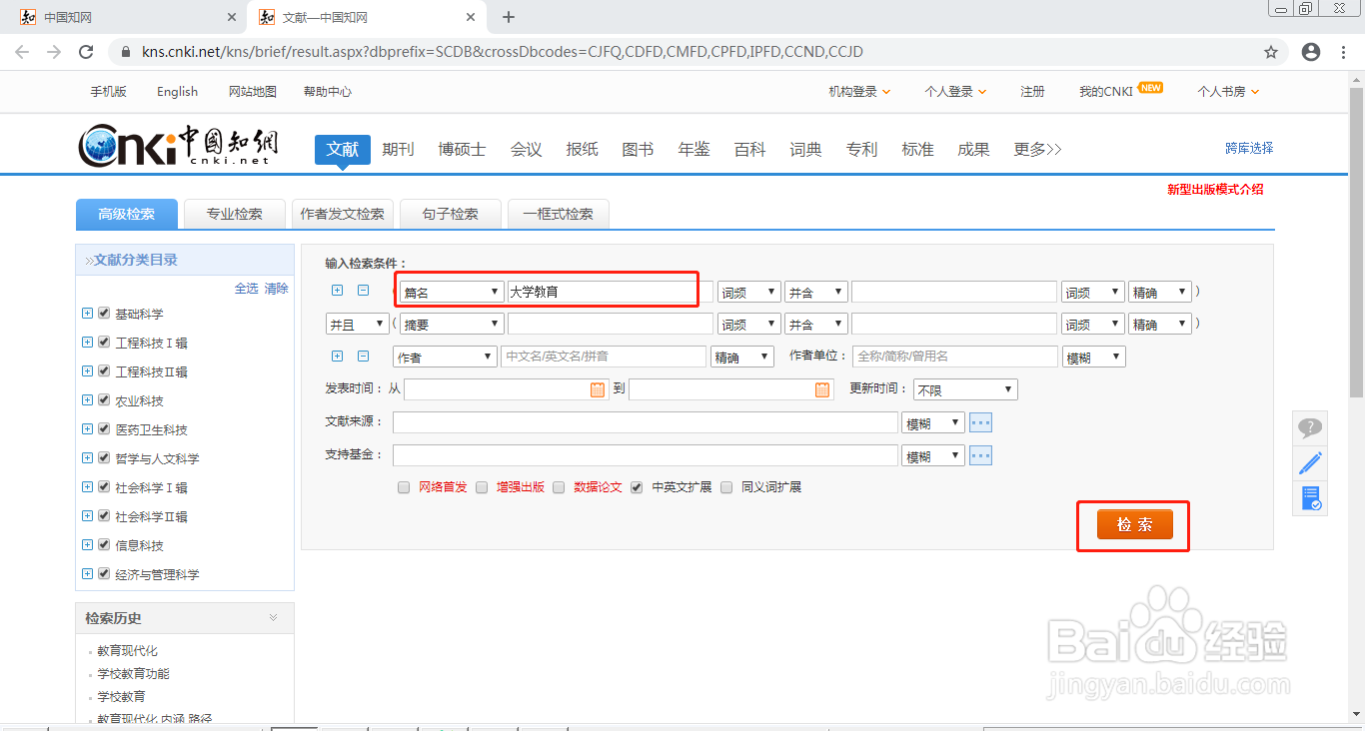The image size is (1365, 731).
Task: Switch to the 期刊 navigation tab
Action: pos(398,149)
